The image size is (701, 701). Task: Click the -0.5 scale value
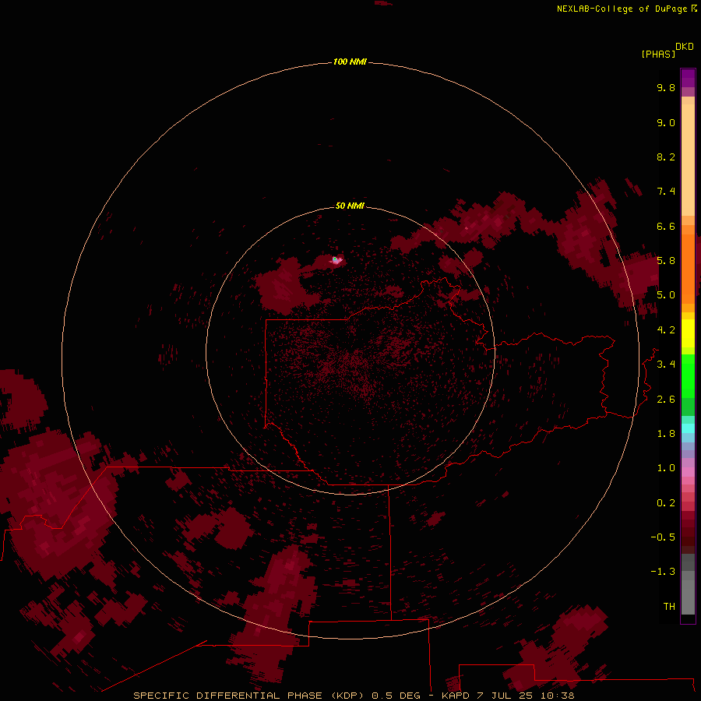pos(663,537)
